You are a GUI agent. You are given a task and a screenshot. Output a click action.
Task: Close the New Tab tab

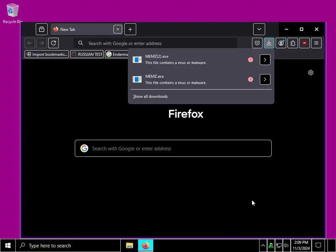118,29
